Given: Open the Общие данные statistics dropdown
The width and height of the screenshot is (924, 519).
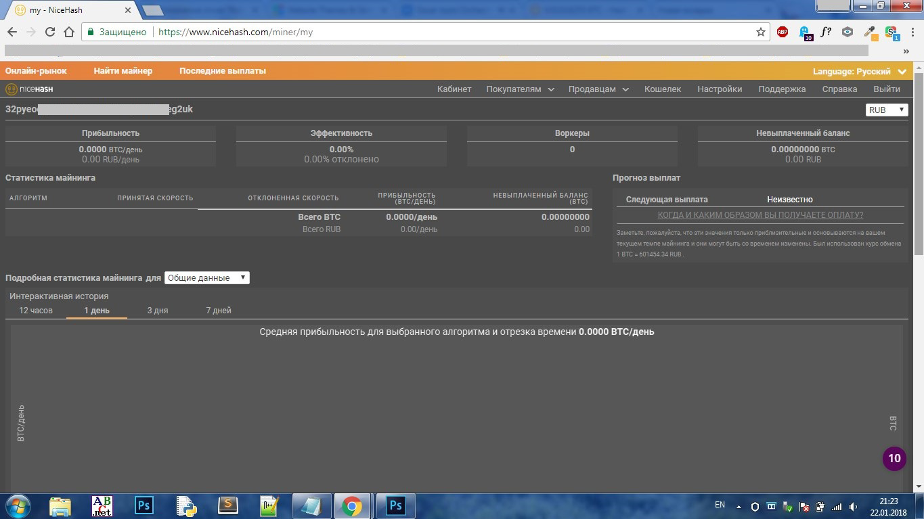Looking at the screenshot, I should click(207, 277).
